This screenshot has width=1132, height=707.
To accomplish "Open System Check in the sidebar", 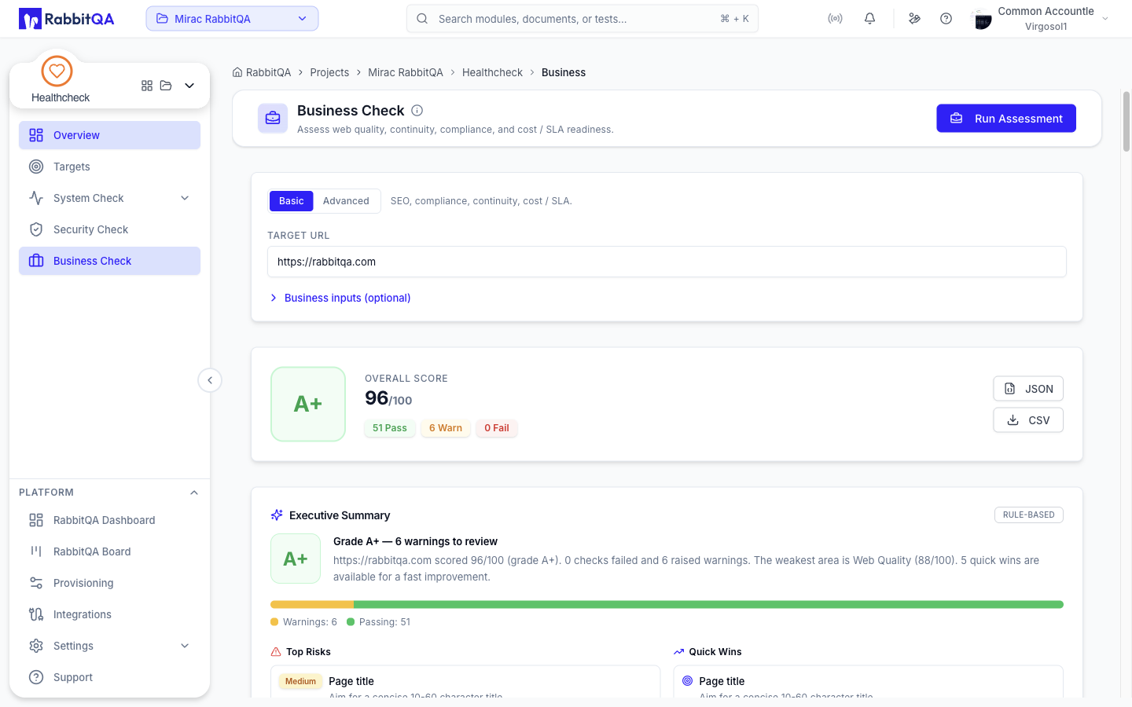I will pyautogui.click(x=109, y=198).
